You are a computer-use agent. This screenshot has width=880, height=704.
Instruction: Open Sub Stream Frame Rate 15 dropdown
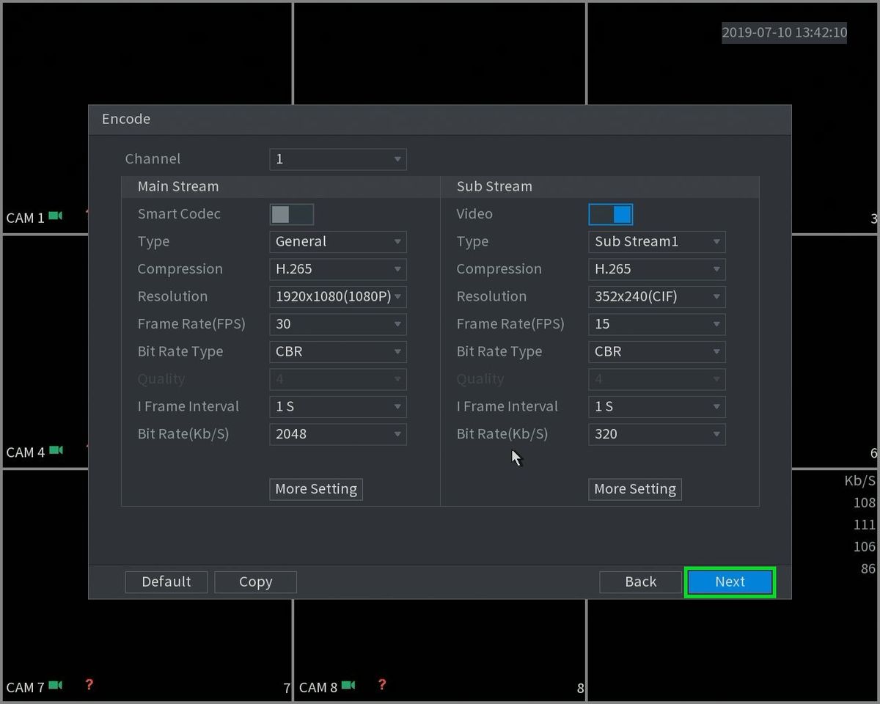coord(657,324)
